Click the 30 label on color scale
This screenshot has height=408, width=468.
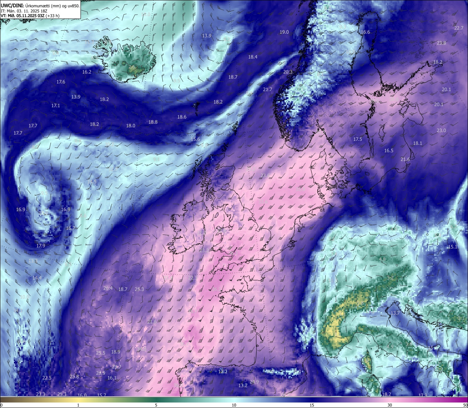(x=390, y=405)
